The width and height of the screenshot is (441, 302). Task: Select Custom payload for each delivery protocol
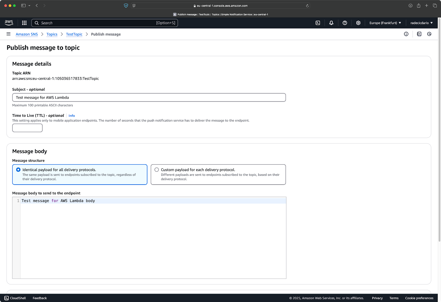point(218,174)
